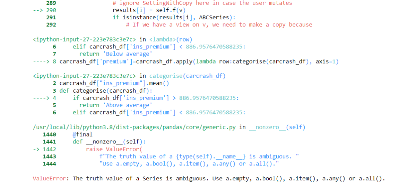Click 'Below average' return string on line 7

pos(128,54)
